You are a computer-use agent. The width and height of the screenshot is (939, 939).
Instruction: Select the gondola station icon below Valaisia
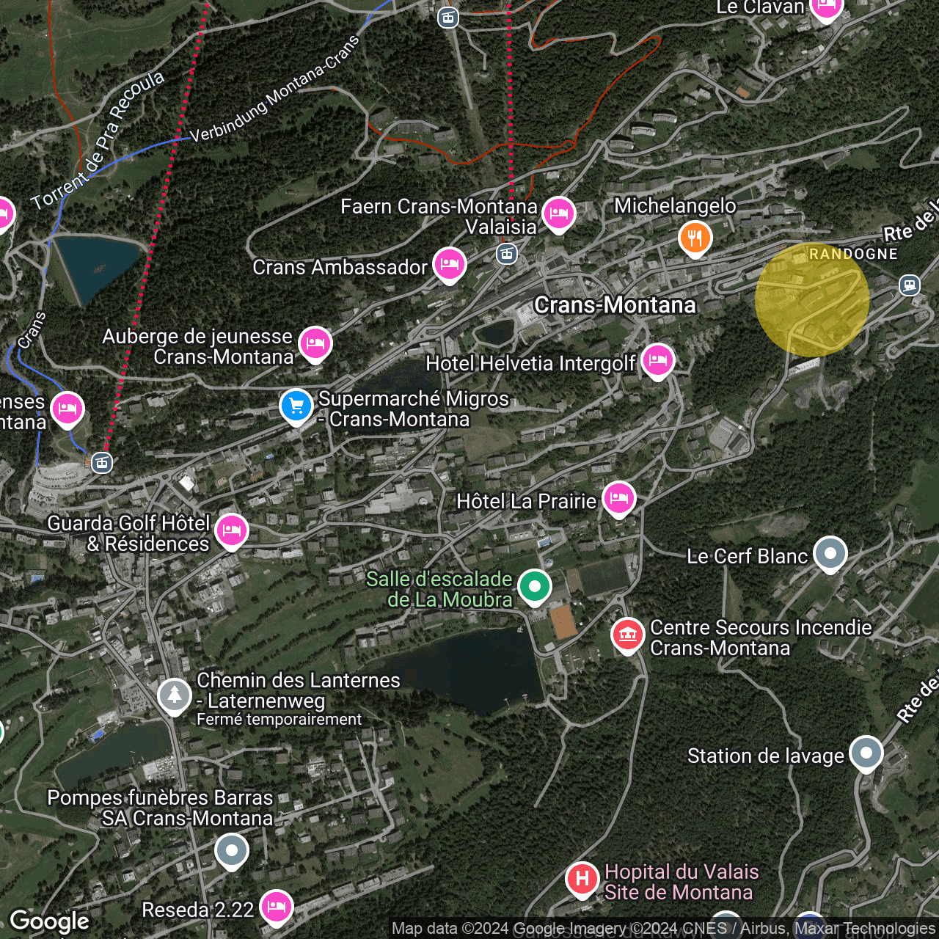[506, 255]
